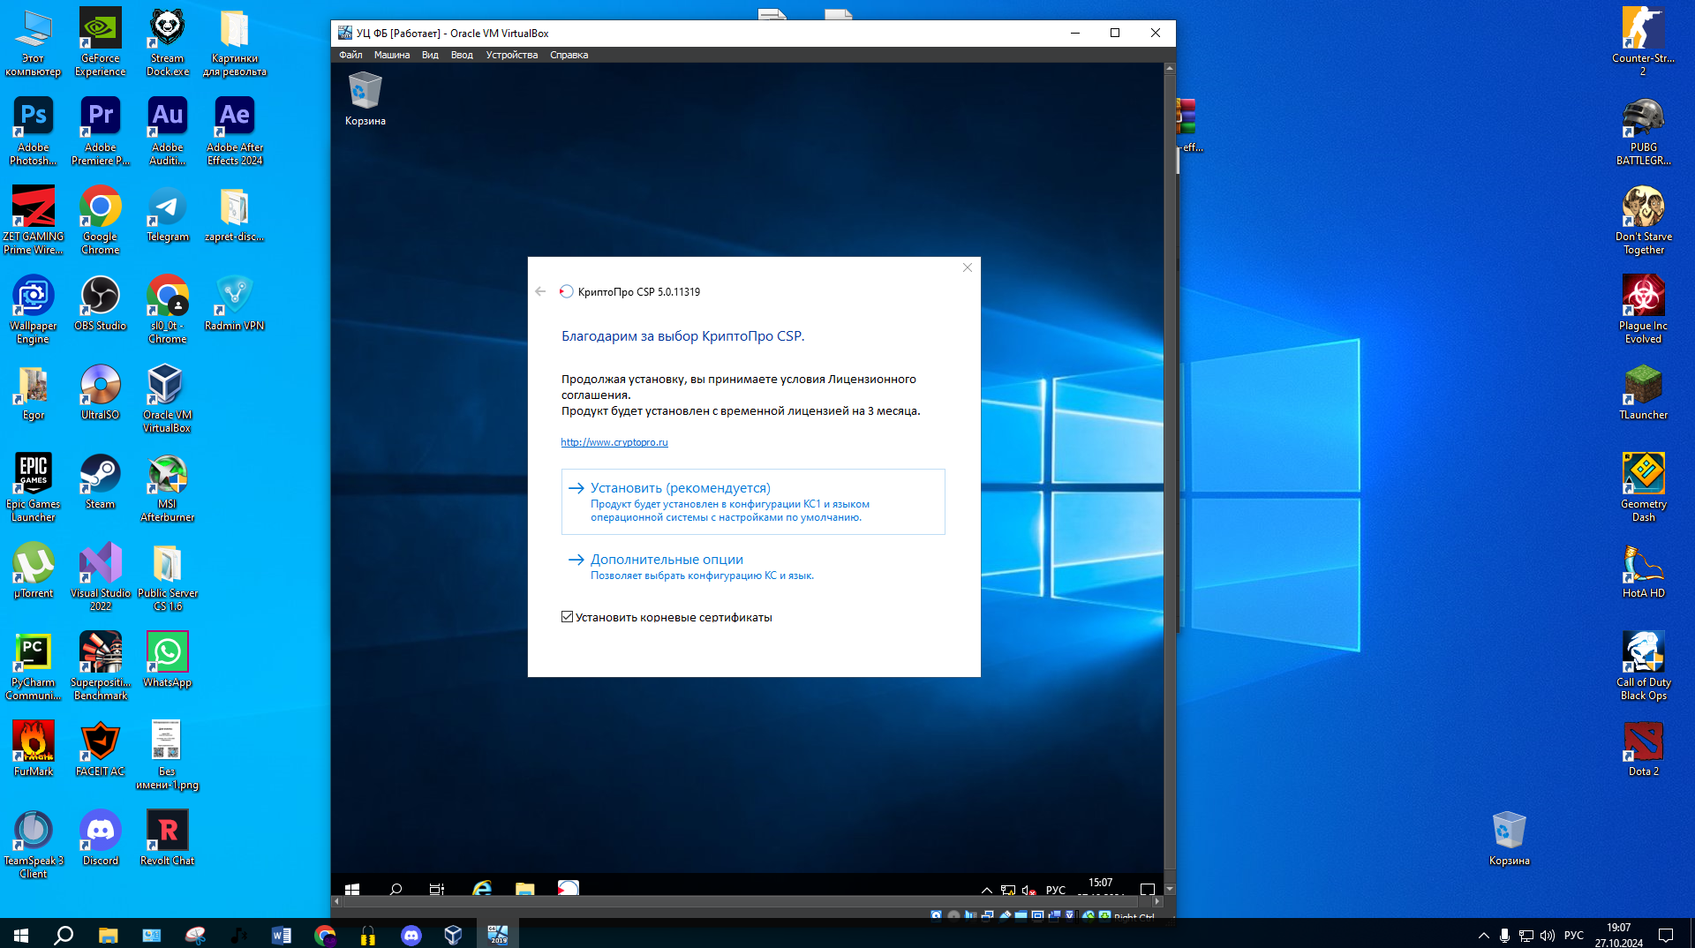Select the Adobe Audition desktop icon
This screenshot has width=1695, height=948.
tap(168, 130)
